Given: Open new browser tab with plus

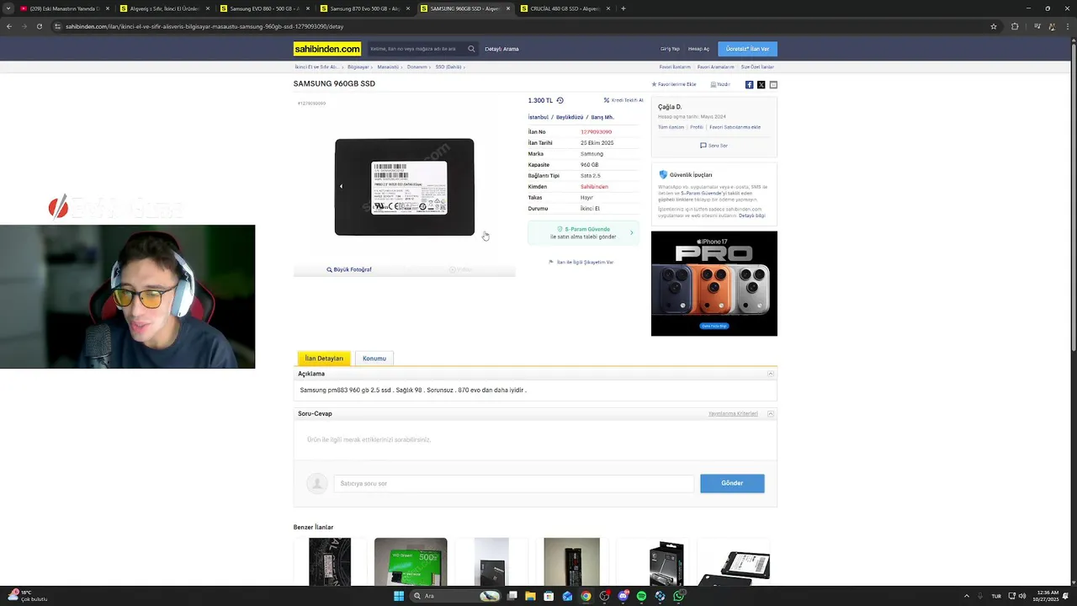Looking at the screenshot, I should pos(623,8).
